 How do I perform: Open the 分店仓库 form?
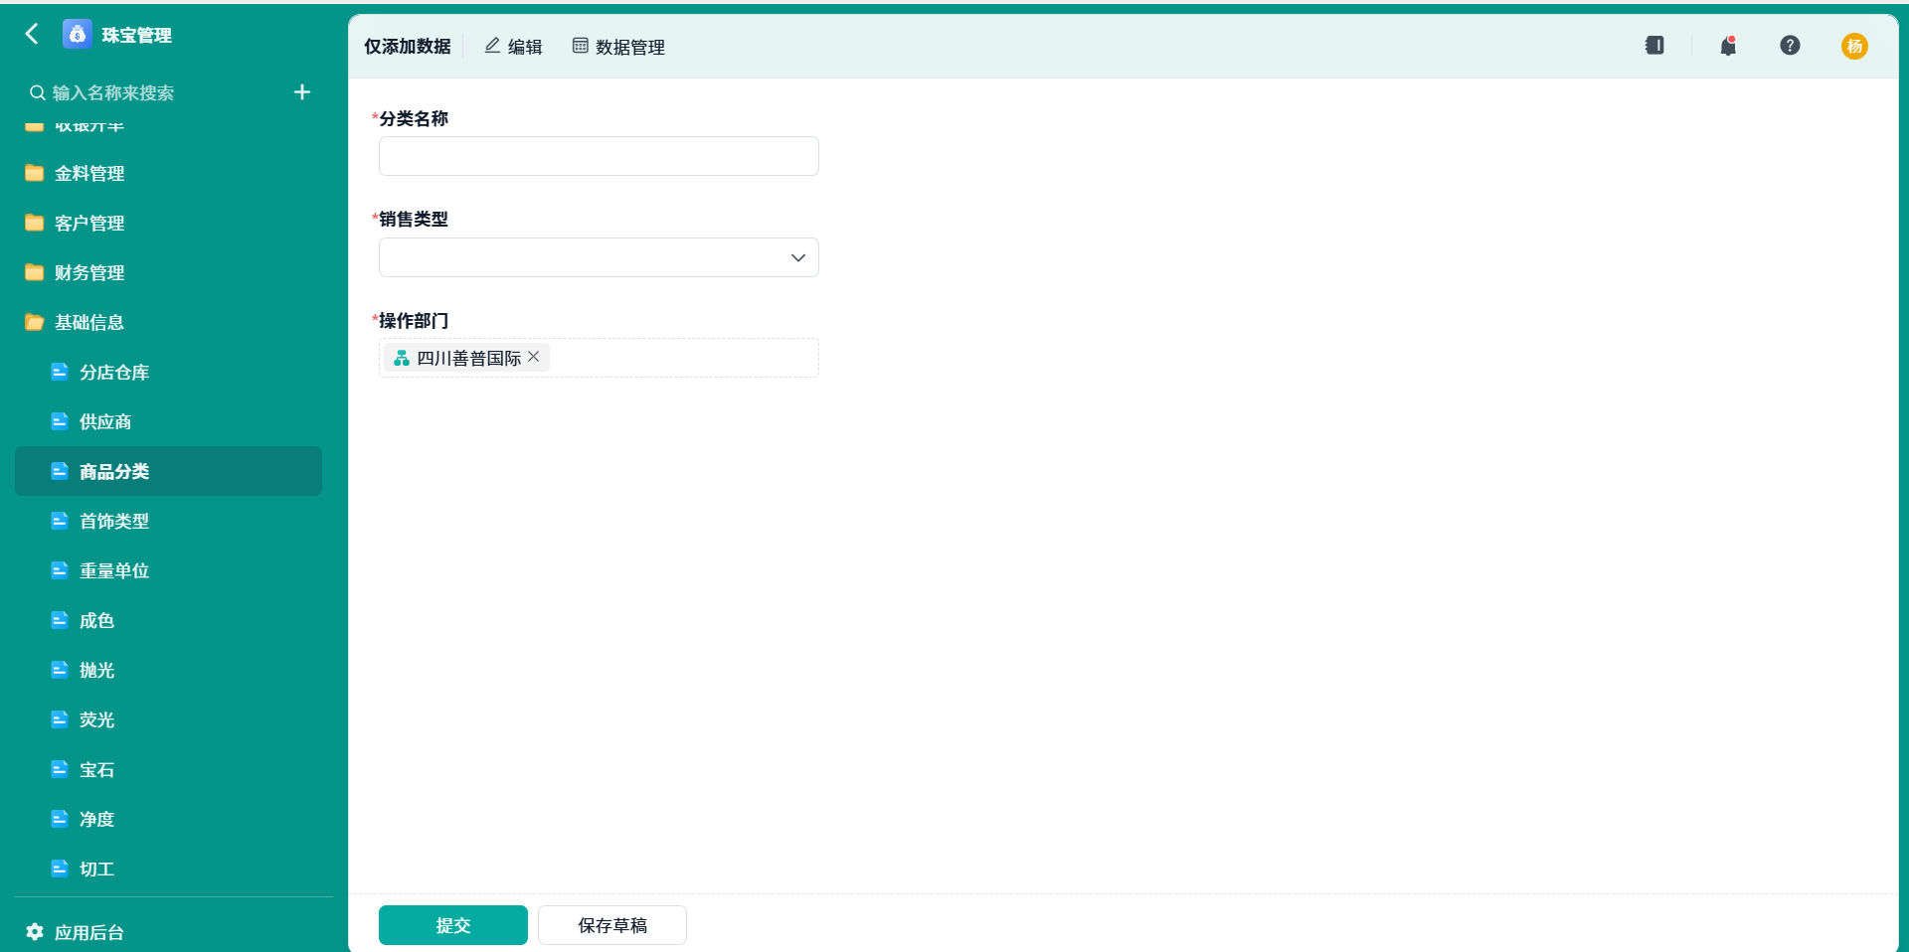tap(169, 372)
